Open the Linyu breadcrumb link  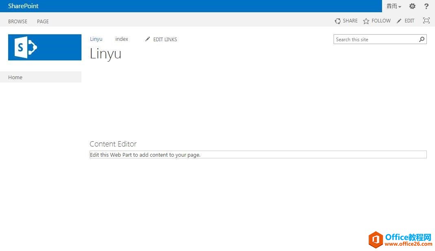(96, 39)
